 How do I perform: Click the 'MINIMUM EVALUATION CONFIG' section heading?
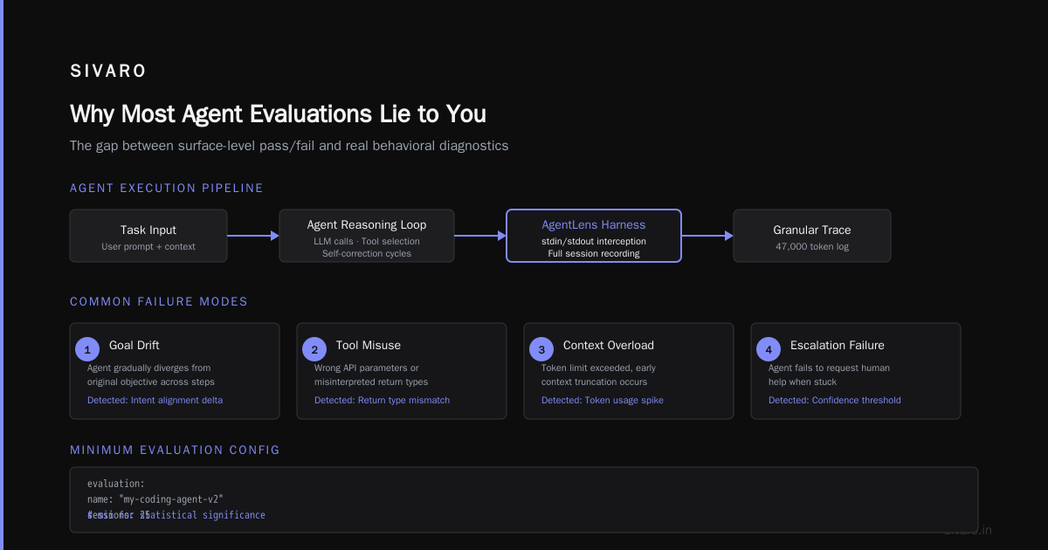point(175,450)
